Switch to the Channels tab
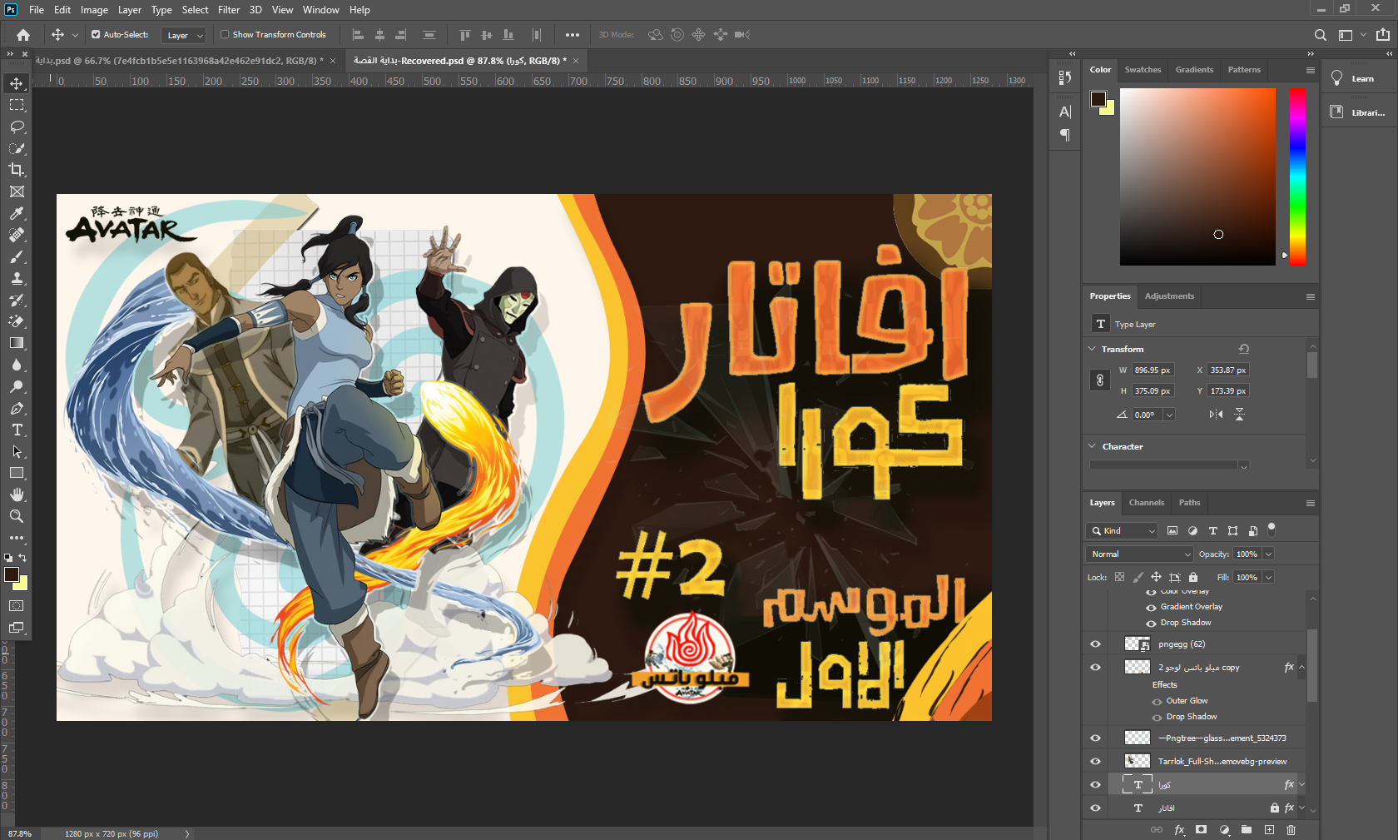The image size is (1398, 840). coord(1147,503)
